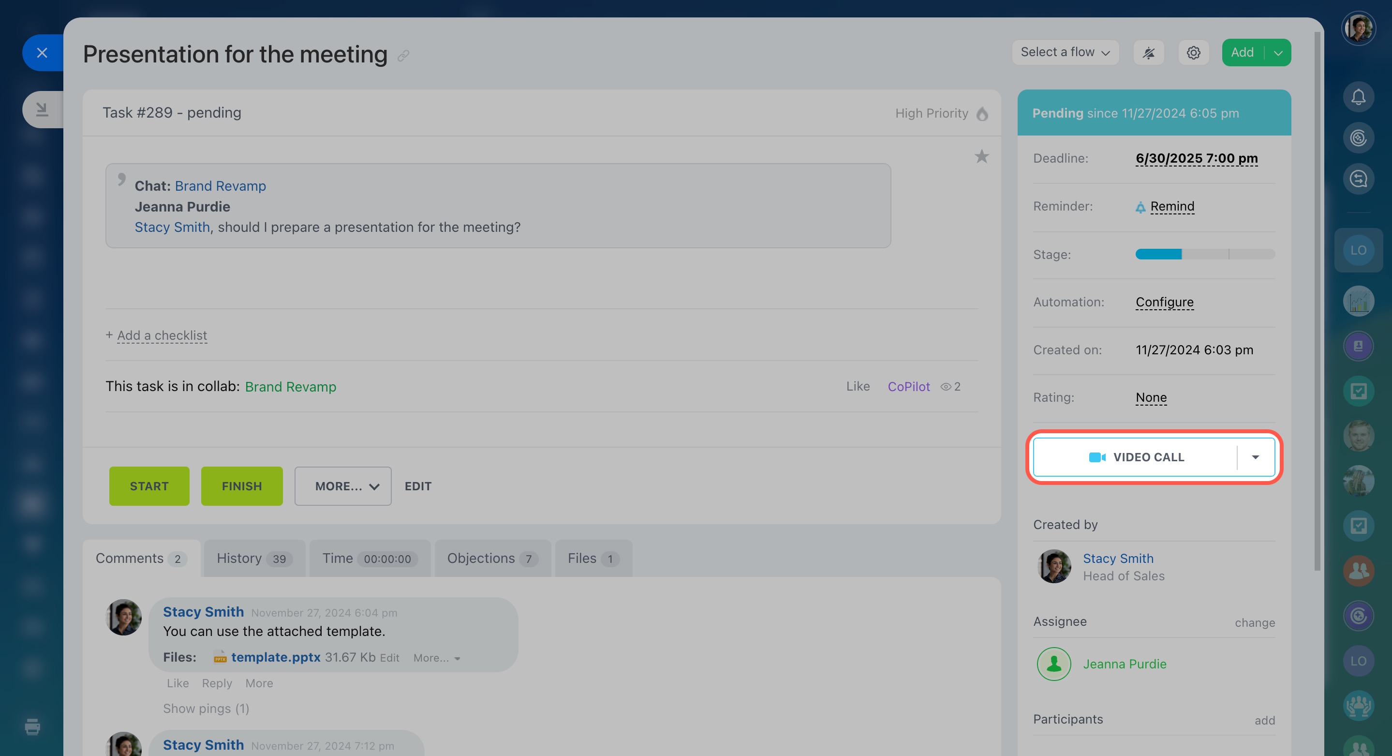Screen dimensions: 1392x756
Task: Expand the MORE... dropdown
Action: coord(343,486)
